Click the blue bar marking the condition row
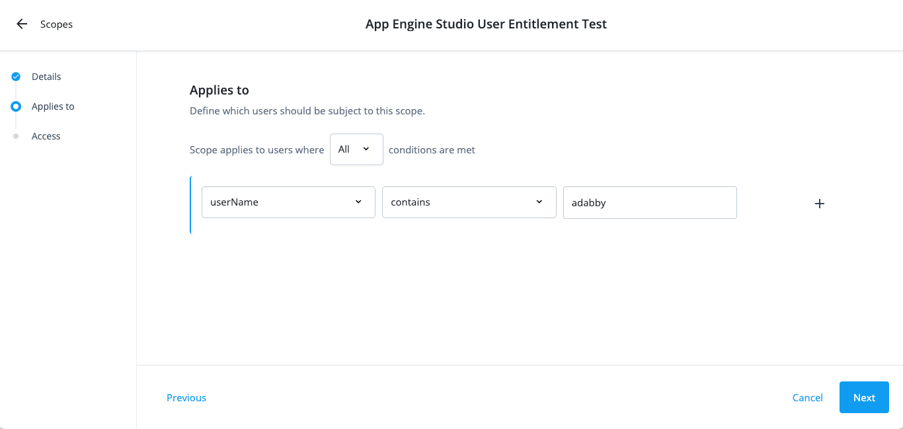This screenshot has width=903, height=429. coord(190,205)
